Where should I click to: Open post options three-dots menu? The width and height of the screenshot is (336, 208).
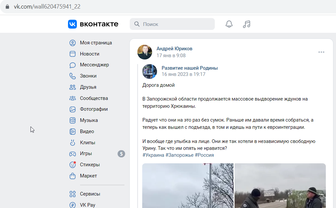click(321, 52)
